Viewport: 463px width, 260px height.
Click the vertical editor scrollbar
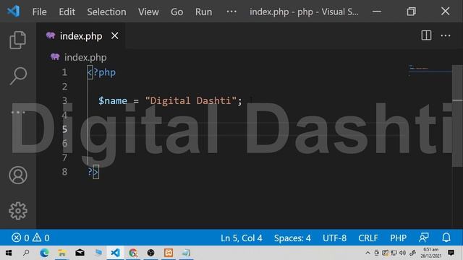click(x=457, y=116)
